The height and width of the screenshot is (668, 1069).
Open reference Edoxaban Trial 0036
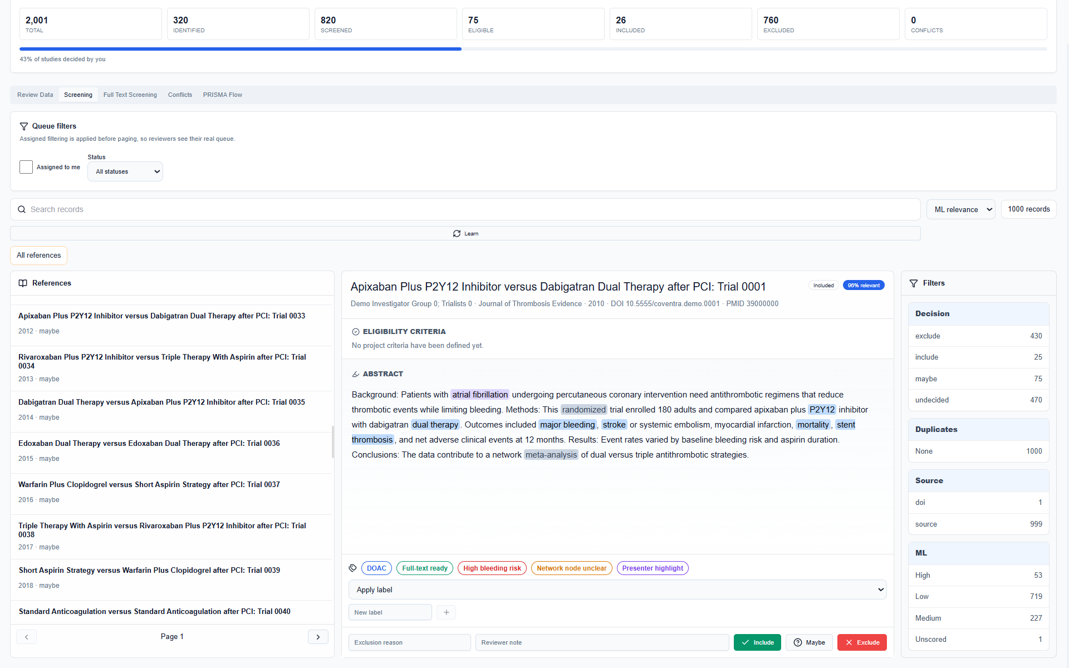pos(171,453)
